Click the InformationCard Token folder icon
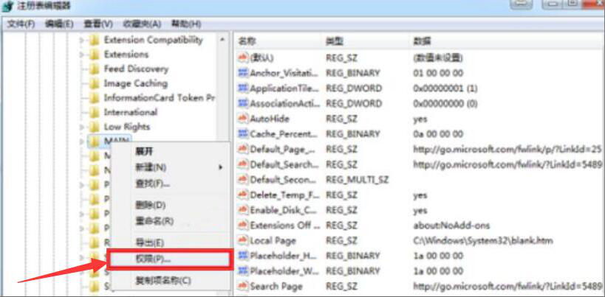The image size is (605, 297). pos(94,98)
